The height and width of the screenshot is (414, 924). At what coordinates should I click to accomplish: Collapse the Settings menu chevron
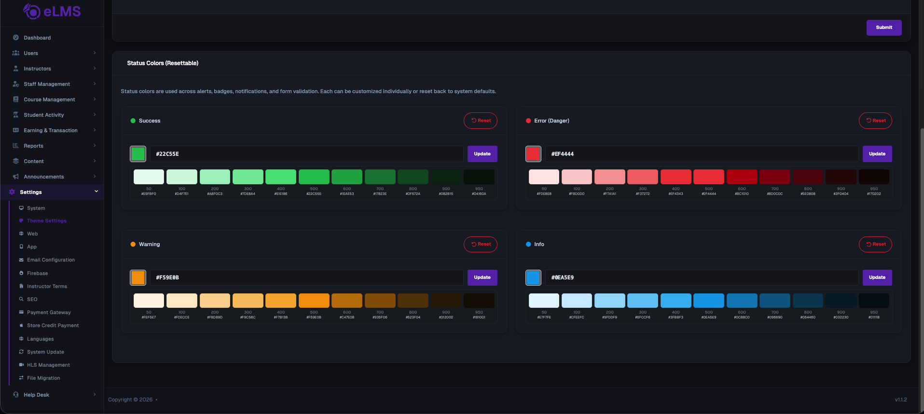(96, 192)
